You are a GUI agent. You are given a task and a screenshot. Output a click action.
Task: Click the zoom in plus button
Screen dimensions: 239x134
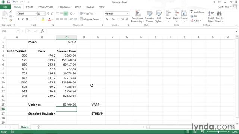(229, 132)
